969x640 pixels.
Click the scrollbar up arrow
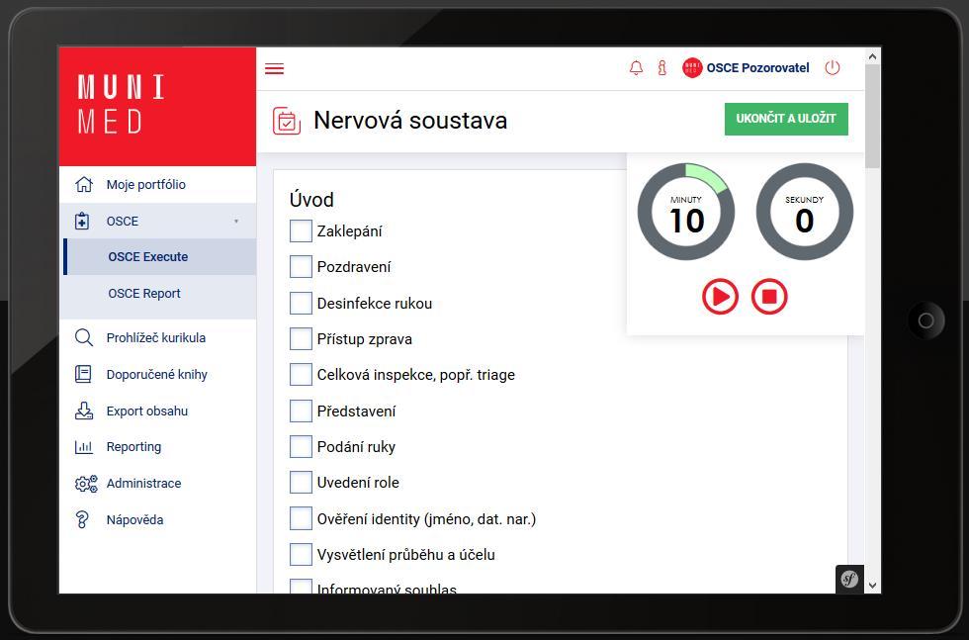(872, 56)
